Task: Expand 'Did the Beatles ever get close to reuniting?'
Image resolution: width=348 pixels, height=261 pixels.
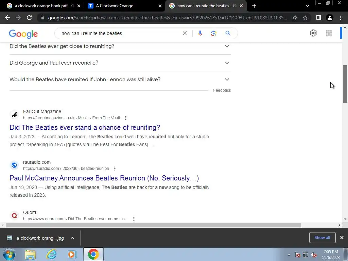Action: coord(120,46)
